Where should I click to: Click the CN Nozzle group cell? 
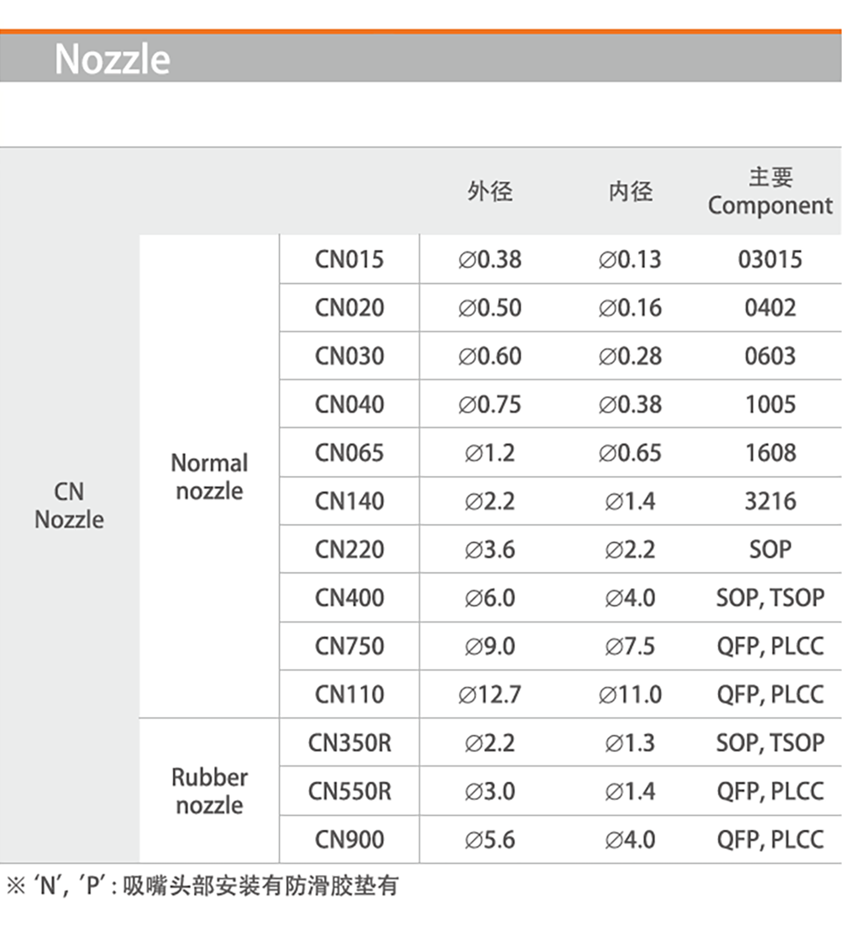pos(69,505)
